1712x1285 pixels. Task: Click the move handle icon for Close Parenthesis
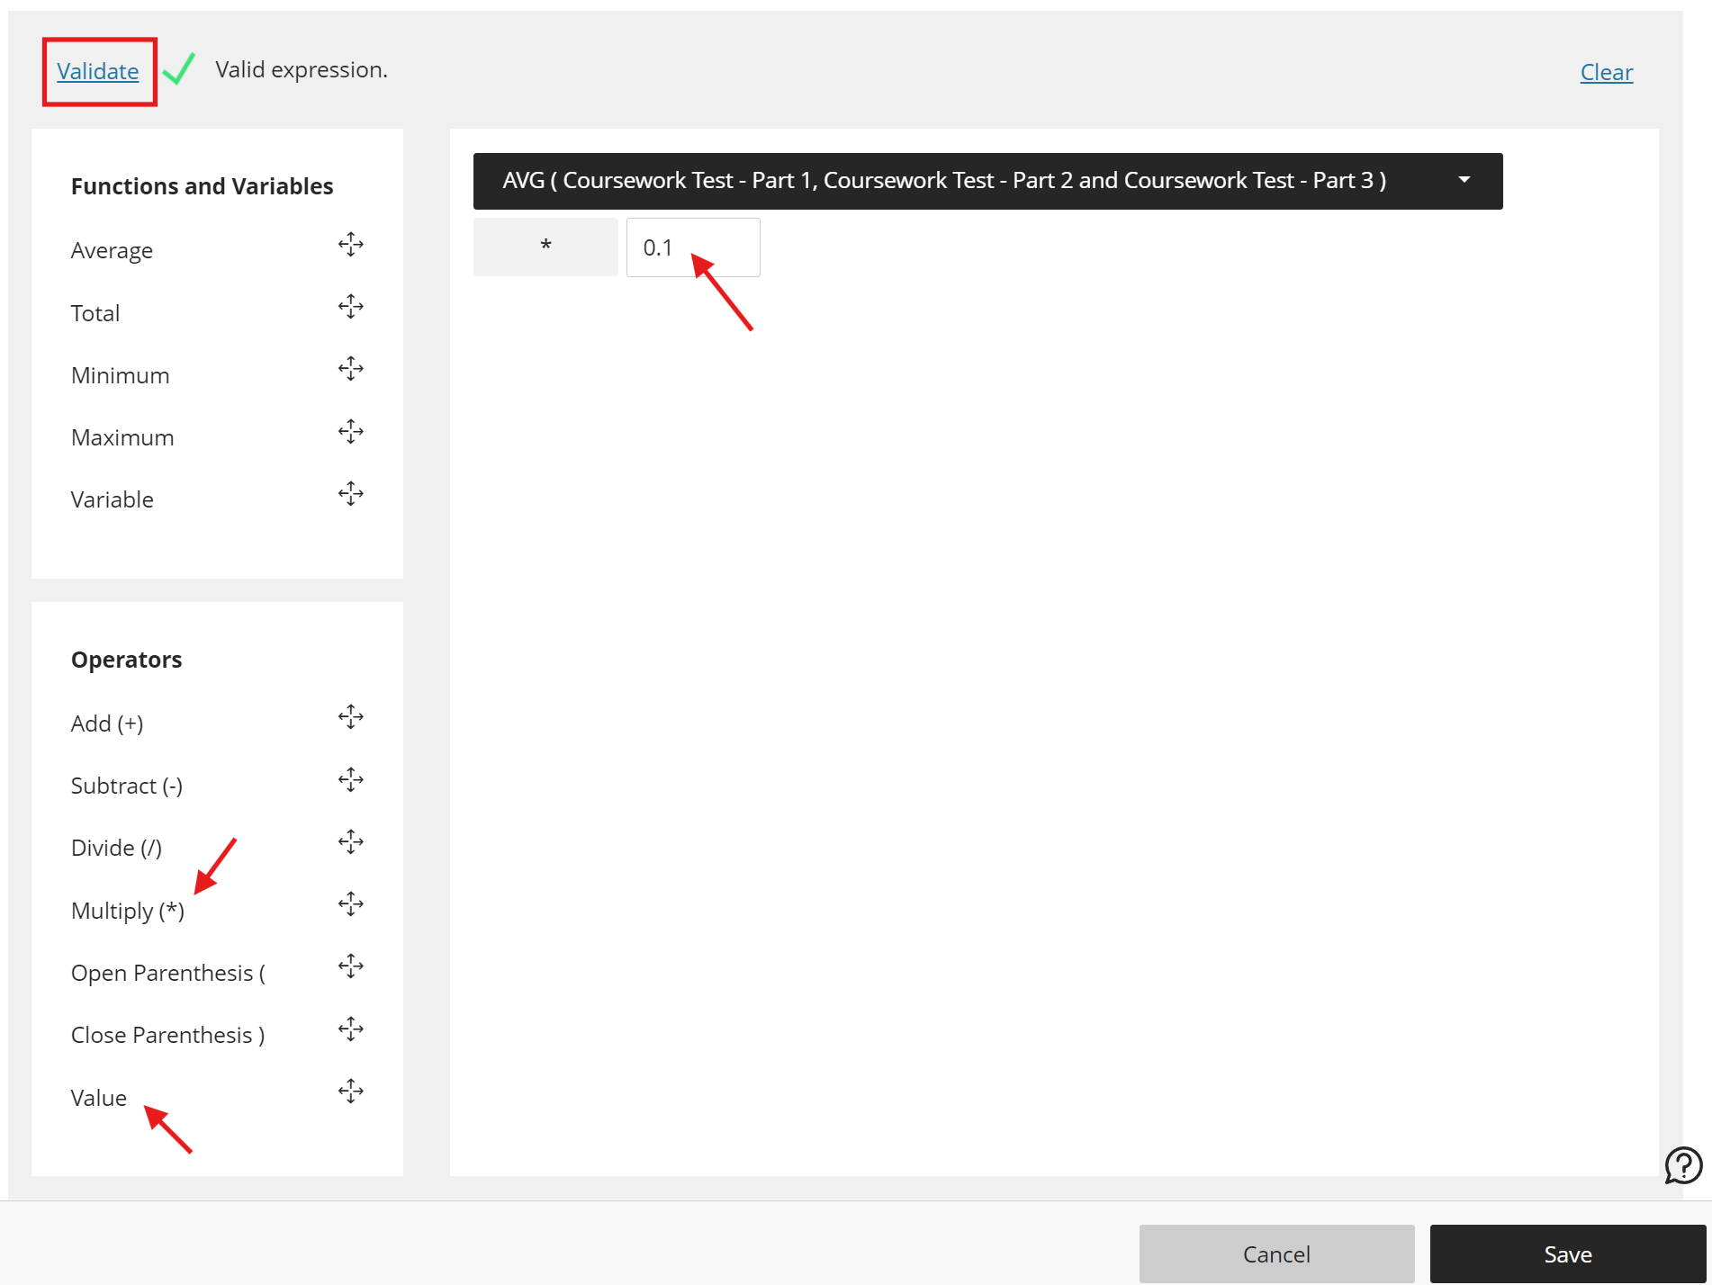point(351,1029)
